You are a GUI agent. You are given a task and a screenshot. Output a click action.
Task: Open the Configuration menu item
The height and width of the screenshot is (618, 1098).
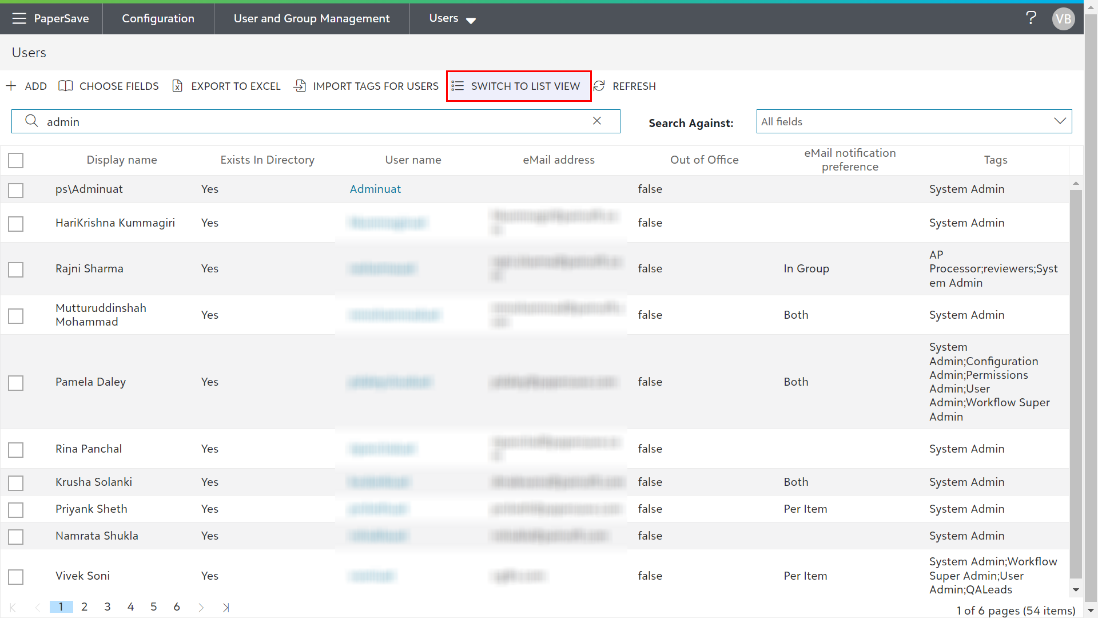(x=158, y=18)
